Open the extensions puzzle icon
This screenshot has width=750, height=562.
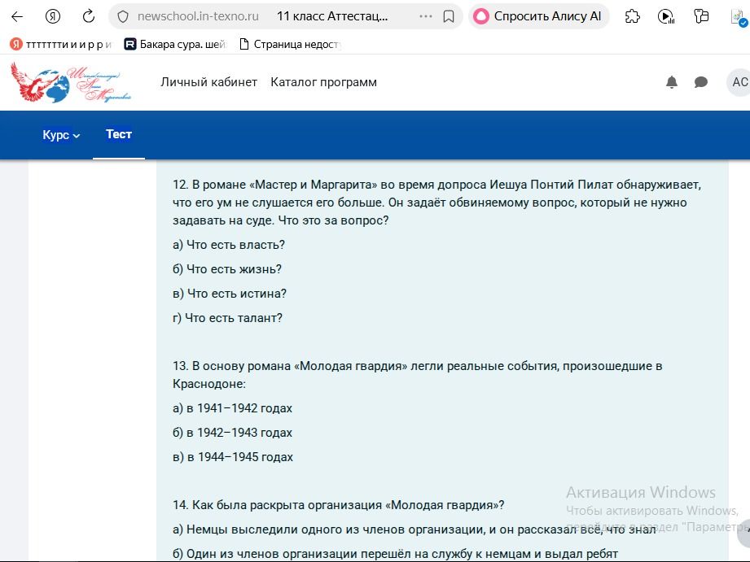pyautogui.click(x=633, y=17)
